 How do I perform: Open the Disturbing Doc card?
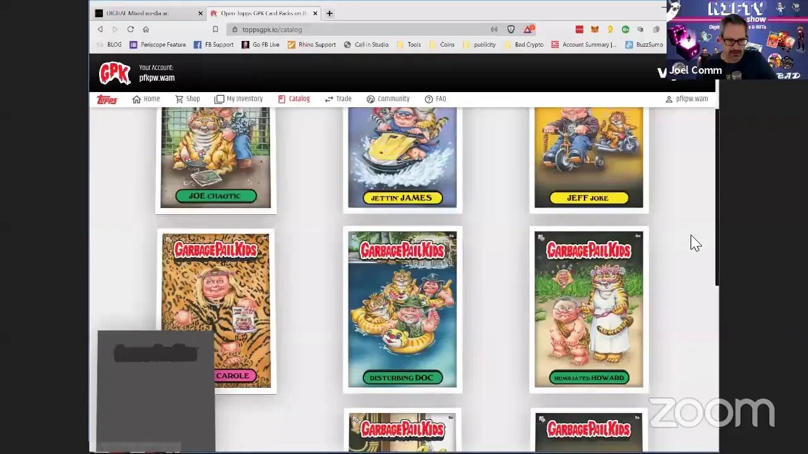[402, 310]
